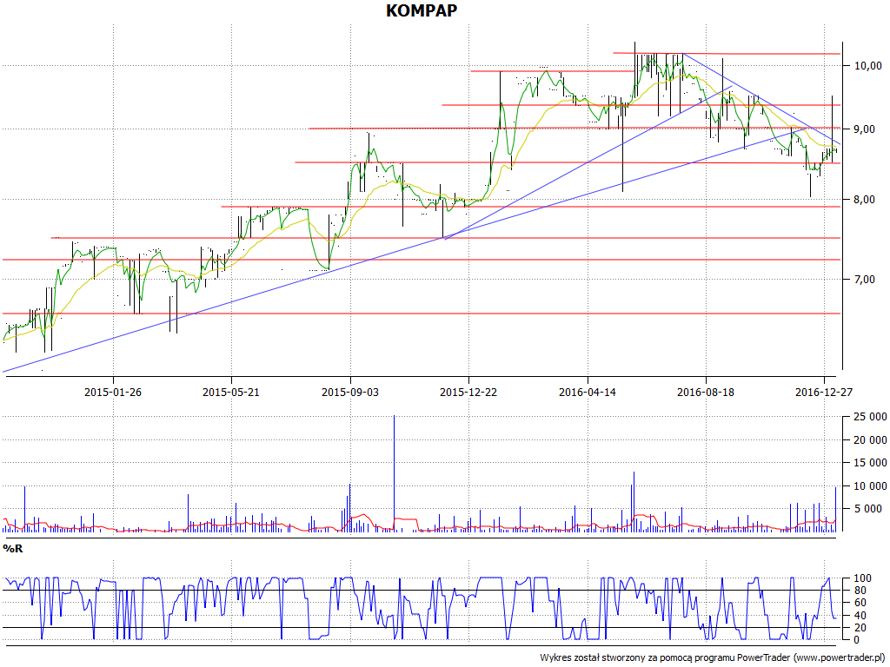Click the 2016-08-18 date label
This screenshot has width=890, height=667.
[706, 392]
